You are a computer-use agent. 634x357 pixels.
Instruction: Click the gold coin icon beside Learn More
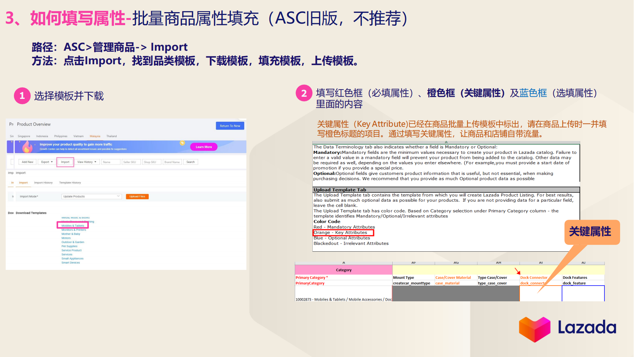182,143
